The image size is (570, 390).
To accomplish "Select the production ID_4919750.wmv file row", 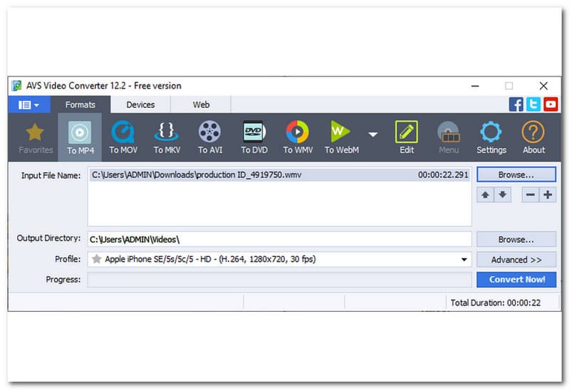I will click(279, 175).
